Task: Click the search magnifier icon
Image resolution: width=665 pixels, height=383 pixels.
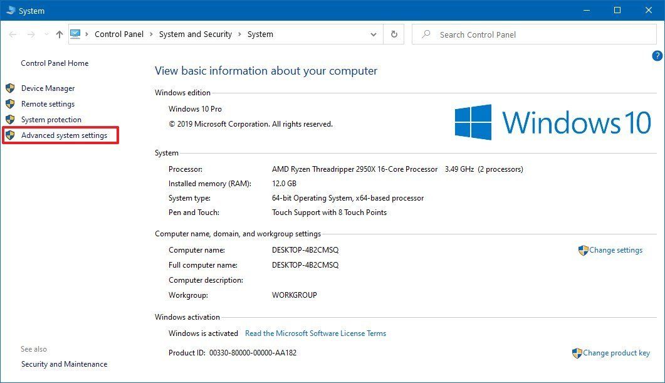Action: [426, 34]
